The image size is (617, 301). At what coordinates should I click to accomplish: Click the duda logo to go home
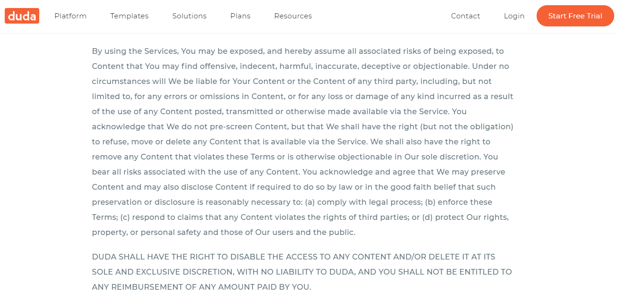tap(22, 16)
